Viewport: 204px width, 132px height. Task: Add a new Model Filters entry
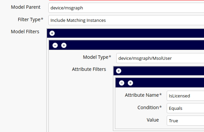(x=52, y=33)
